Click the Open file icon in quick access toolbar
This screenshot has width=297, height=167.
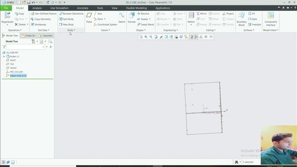coord(24,2)
